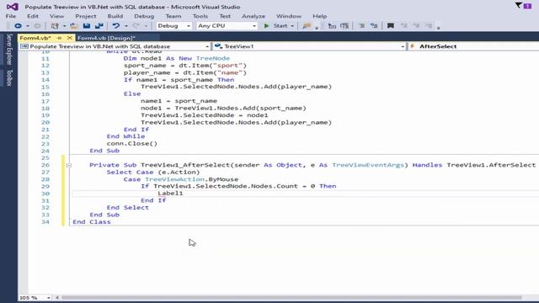Open the Window menu

[x=289, y=16]
